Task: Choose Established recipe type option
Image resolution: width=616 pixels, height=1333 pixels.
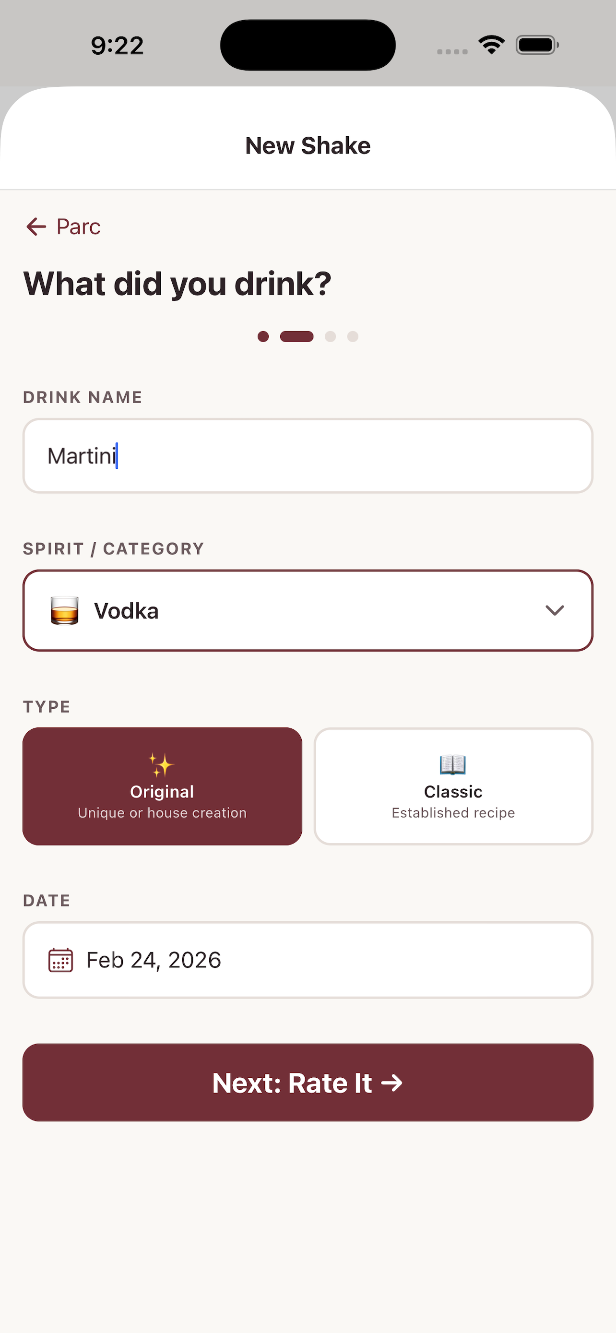Action: (453, 812)
